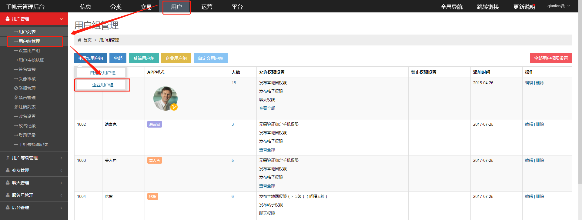The image size is (582, 220).
Task: Click the icon beside 服务号管理
Action: tap(8, 195)
